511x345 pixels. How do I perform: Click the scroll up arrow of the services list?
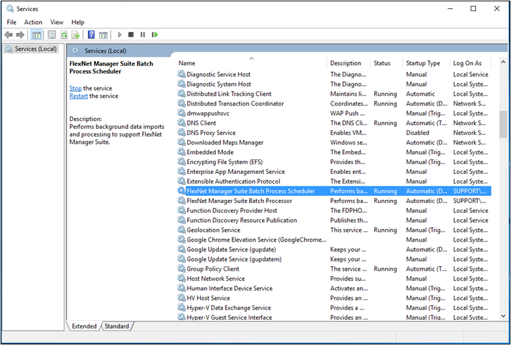pos(503,62)
